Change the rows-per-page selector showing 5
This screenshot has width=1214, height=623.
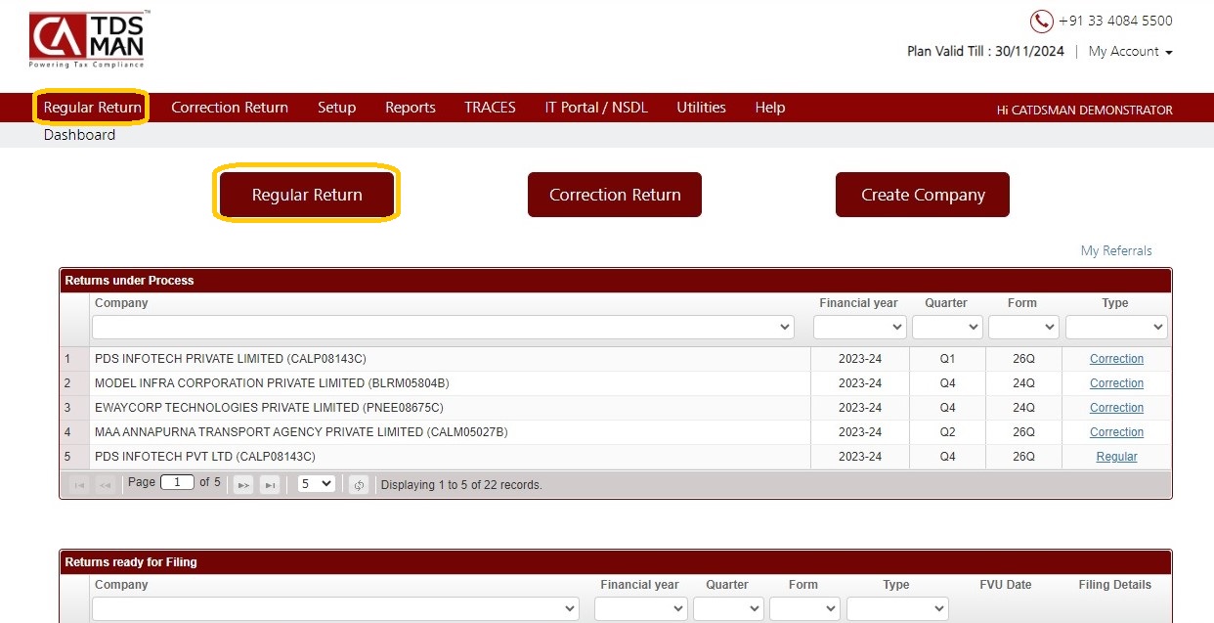click(x=316, y=483)
